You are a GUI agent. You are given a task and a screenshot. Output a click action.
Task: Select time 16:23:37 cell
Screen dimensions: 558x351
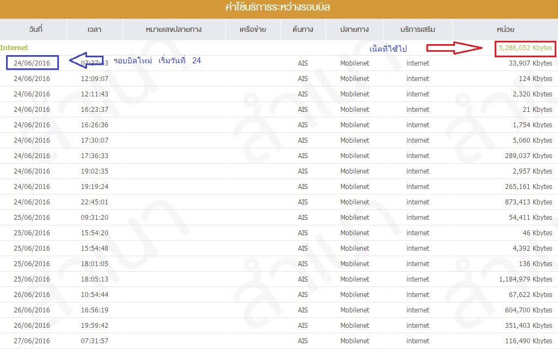pos(95,109)
